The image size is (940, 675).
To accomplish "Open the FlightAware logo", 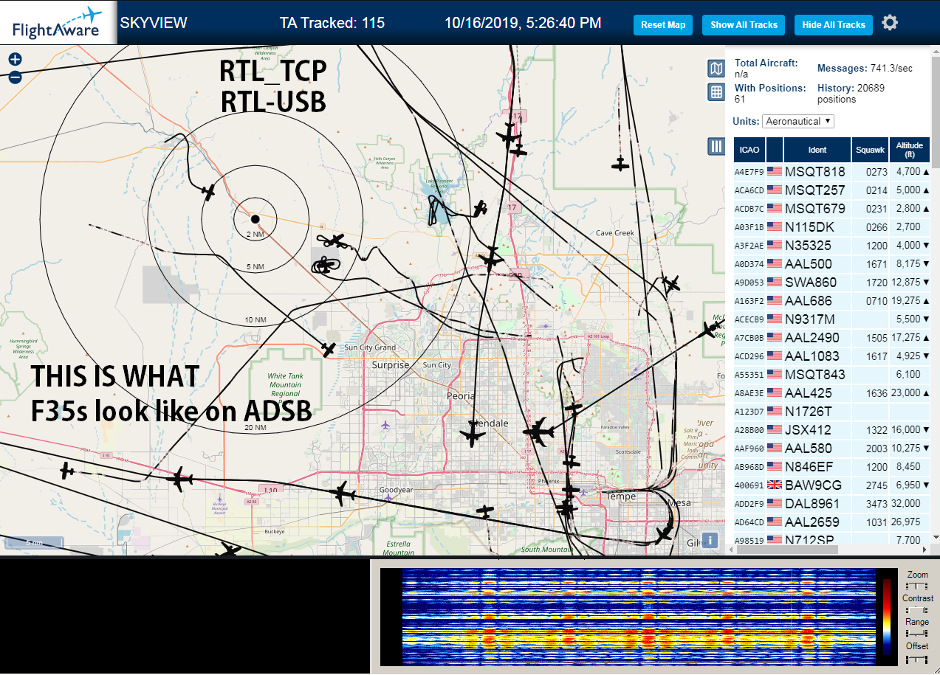I will pos(58,23).
